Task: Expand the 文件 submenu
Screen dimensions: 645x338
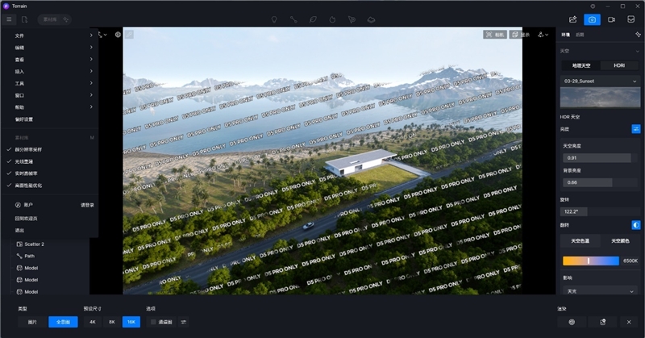Action: pos(48,35)
